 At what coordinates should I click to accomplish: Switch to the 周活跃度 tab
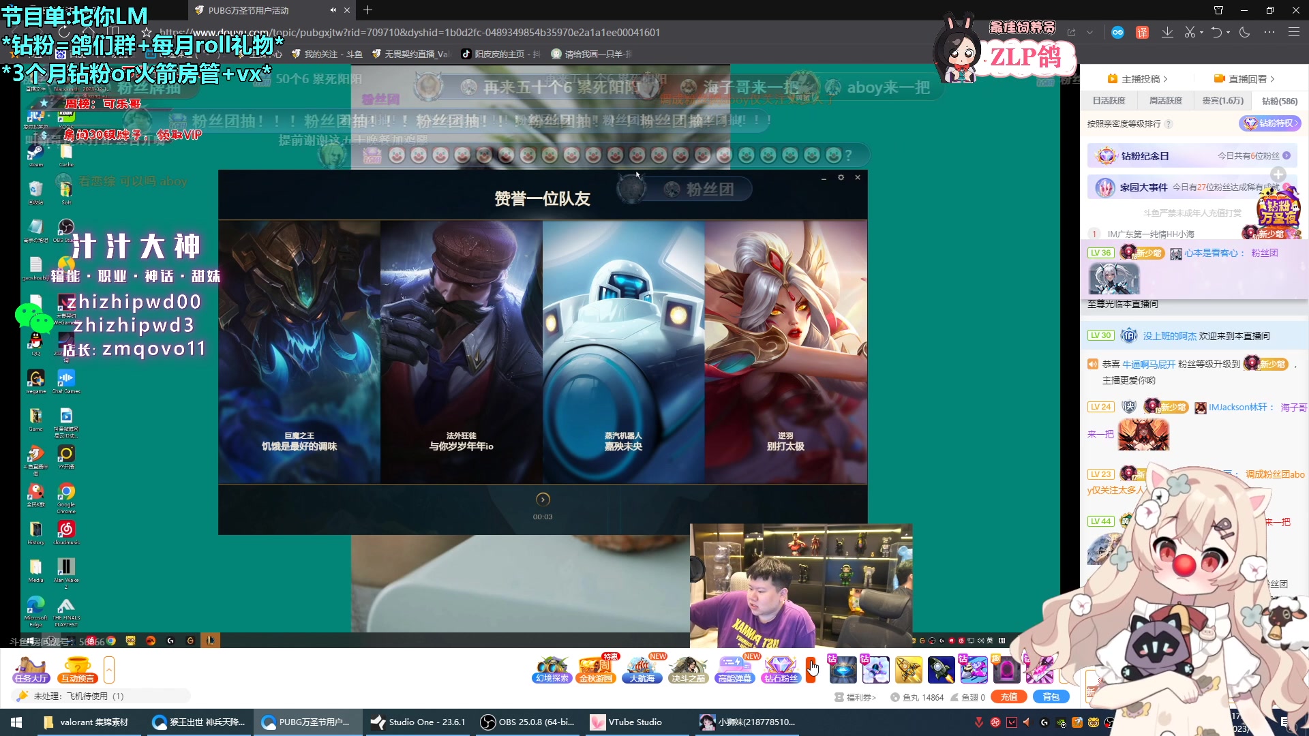(1165, 101)
